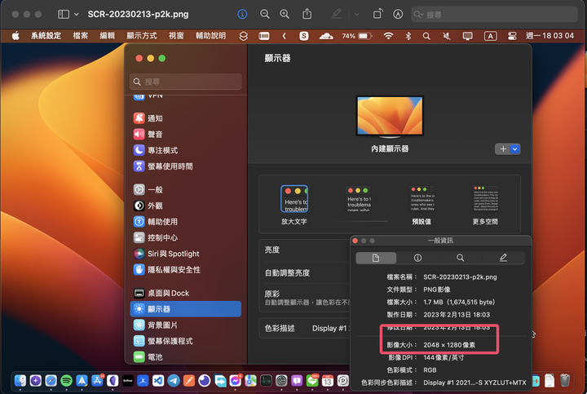Select 螢幕使用時間 in settings sidebar

click(x=186, y=166)
